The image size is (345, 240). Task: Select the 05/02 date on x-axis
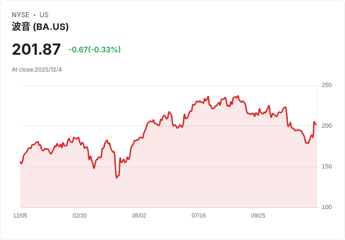[139, 216]
